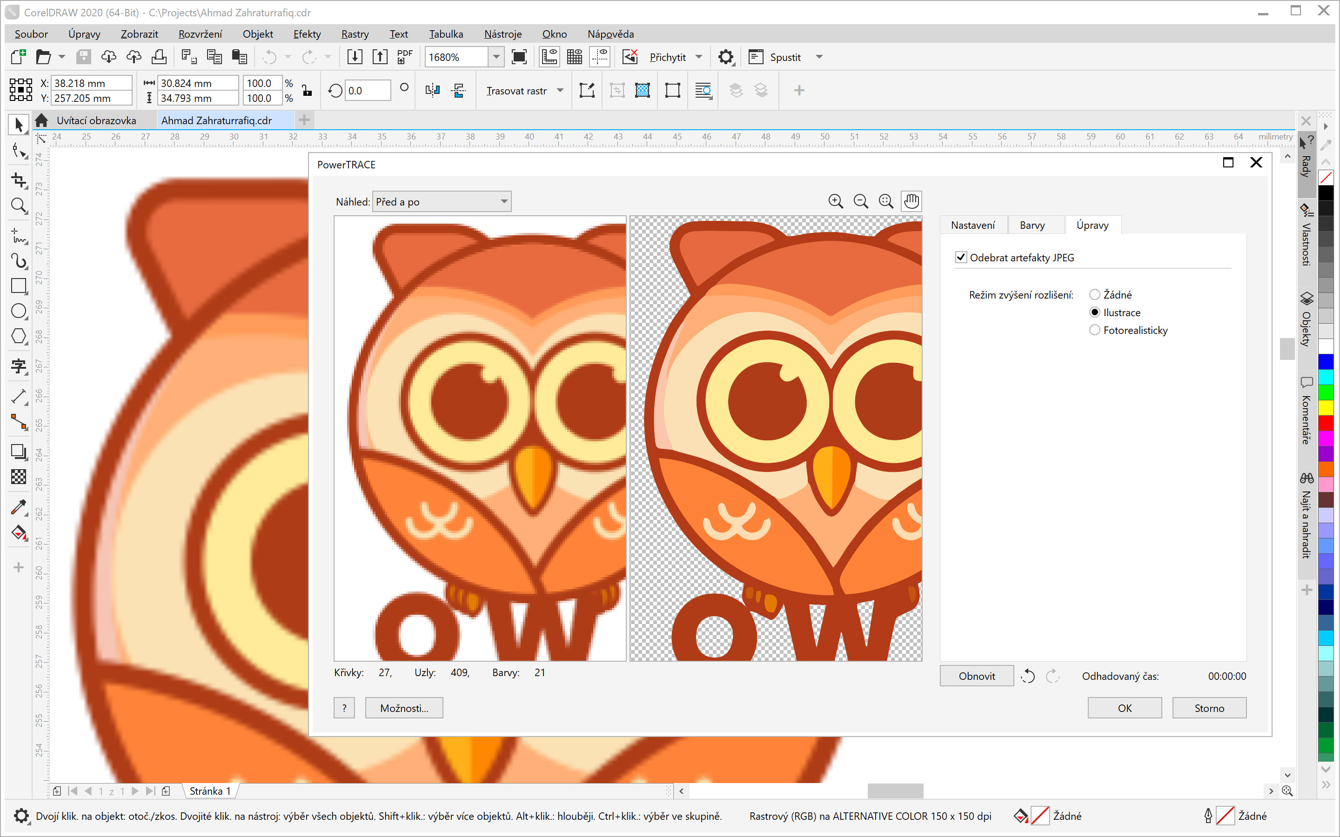Open the Trasovat rastr dropdown
Viewport: 1340px width, 837px height.
pos(560,91)
